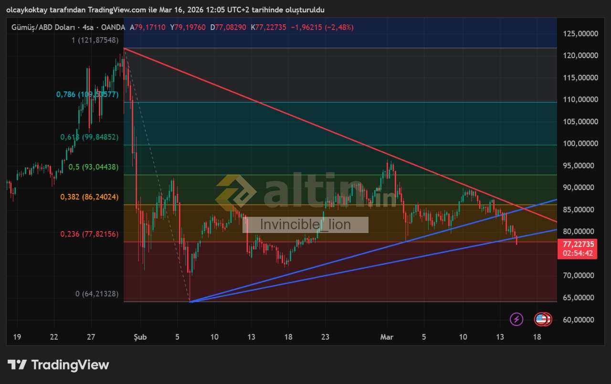Click the altin.in watermark logo
611x384 pixels.
pos(305,192)
